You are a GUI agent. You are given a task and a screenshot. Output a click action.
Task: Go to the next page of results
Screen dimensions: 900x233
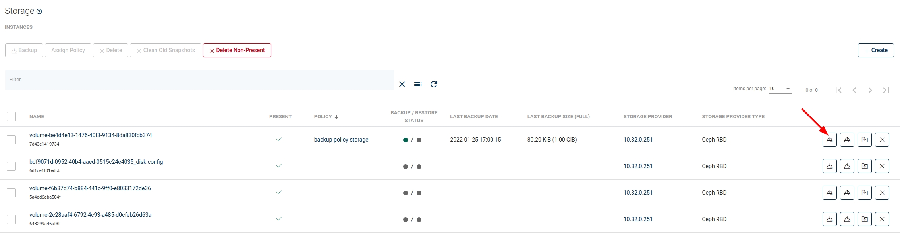pyautogui.click(x=870, y=90)
